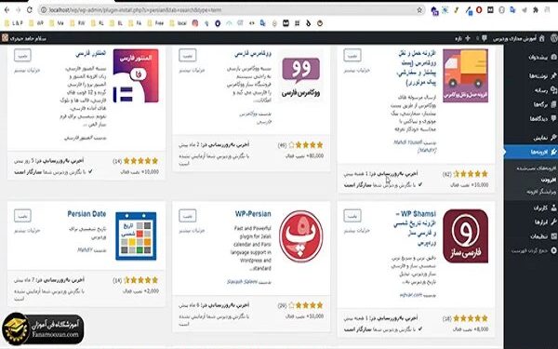Go back with the browser back arrow
The height and width of the screenshot is (349, 558).
coord(7,10)
